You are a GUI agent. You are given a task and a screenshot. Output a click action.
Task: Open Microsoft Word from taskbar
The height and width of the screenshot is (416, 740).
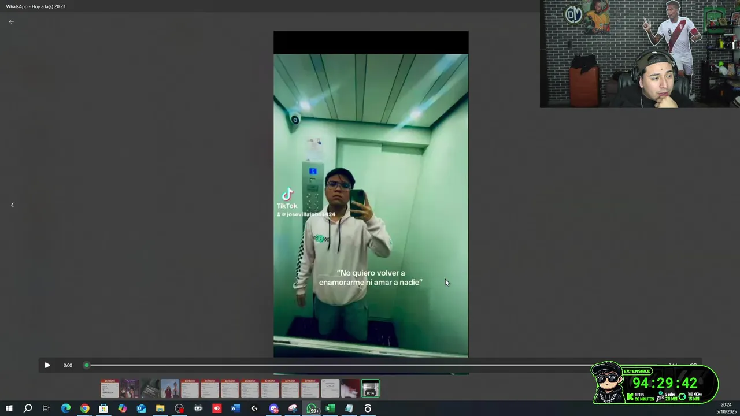pos(236,408)
